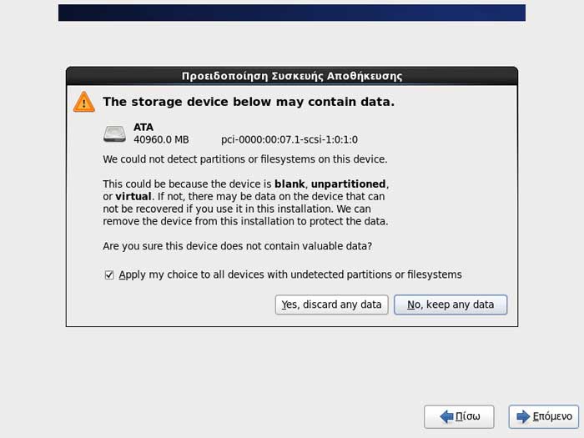Click the pci-0000:00:07.1-scsi-1:0:1:0 device path

coord(289,139)
